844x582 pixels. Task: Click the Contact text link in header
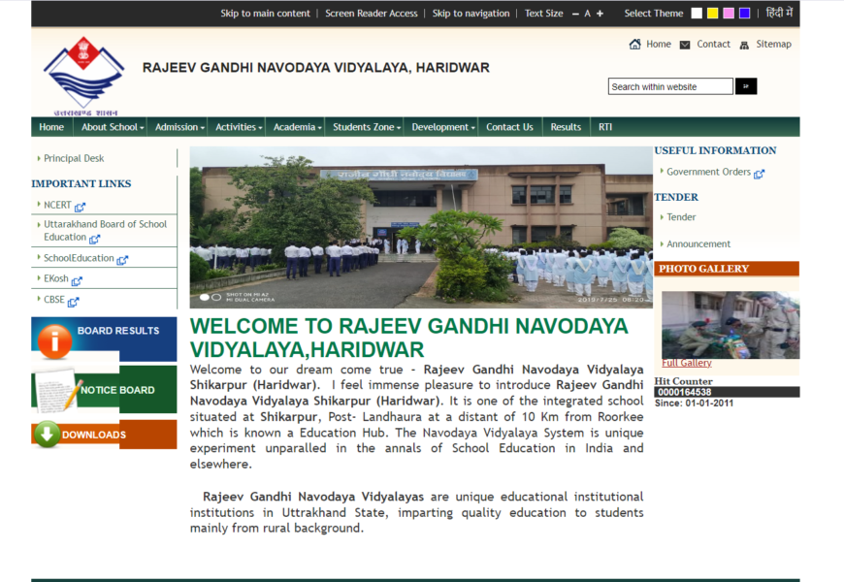713,45
